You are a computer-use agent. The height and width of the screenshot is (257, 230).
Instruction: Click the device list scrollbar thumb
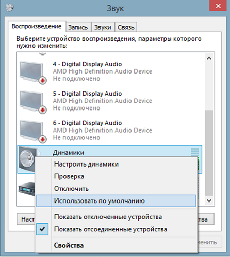pyautogui.click(x=209, y=153)
